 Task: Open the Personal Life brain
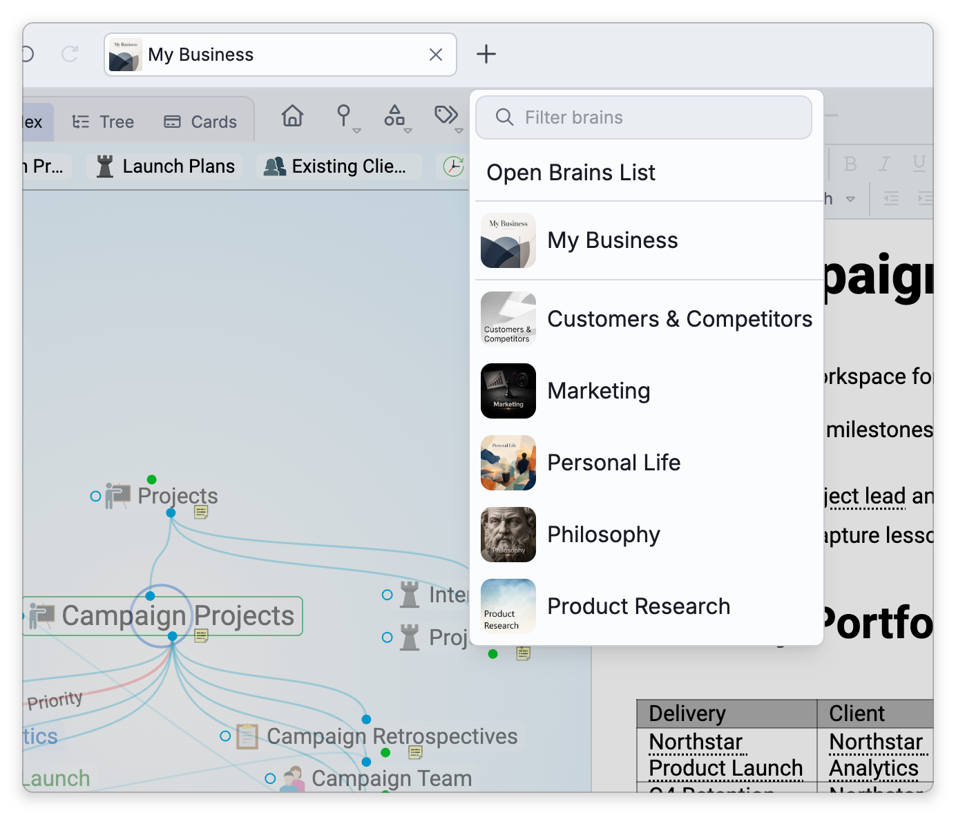tap(647, 463)
